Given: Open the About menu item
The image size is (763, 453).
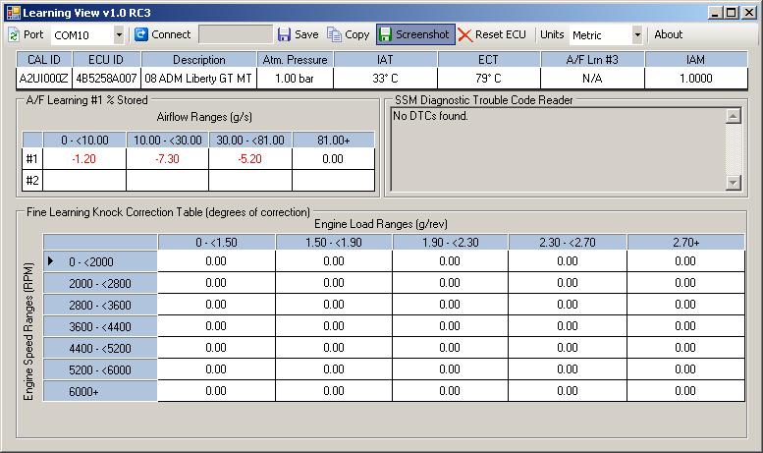Looking at the screenshot, I should [x=668, y=34].
